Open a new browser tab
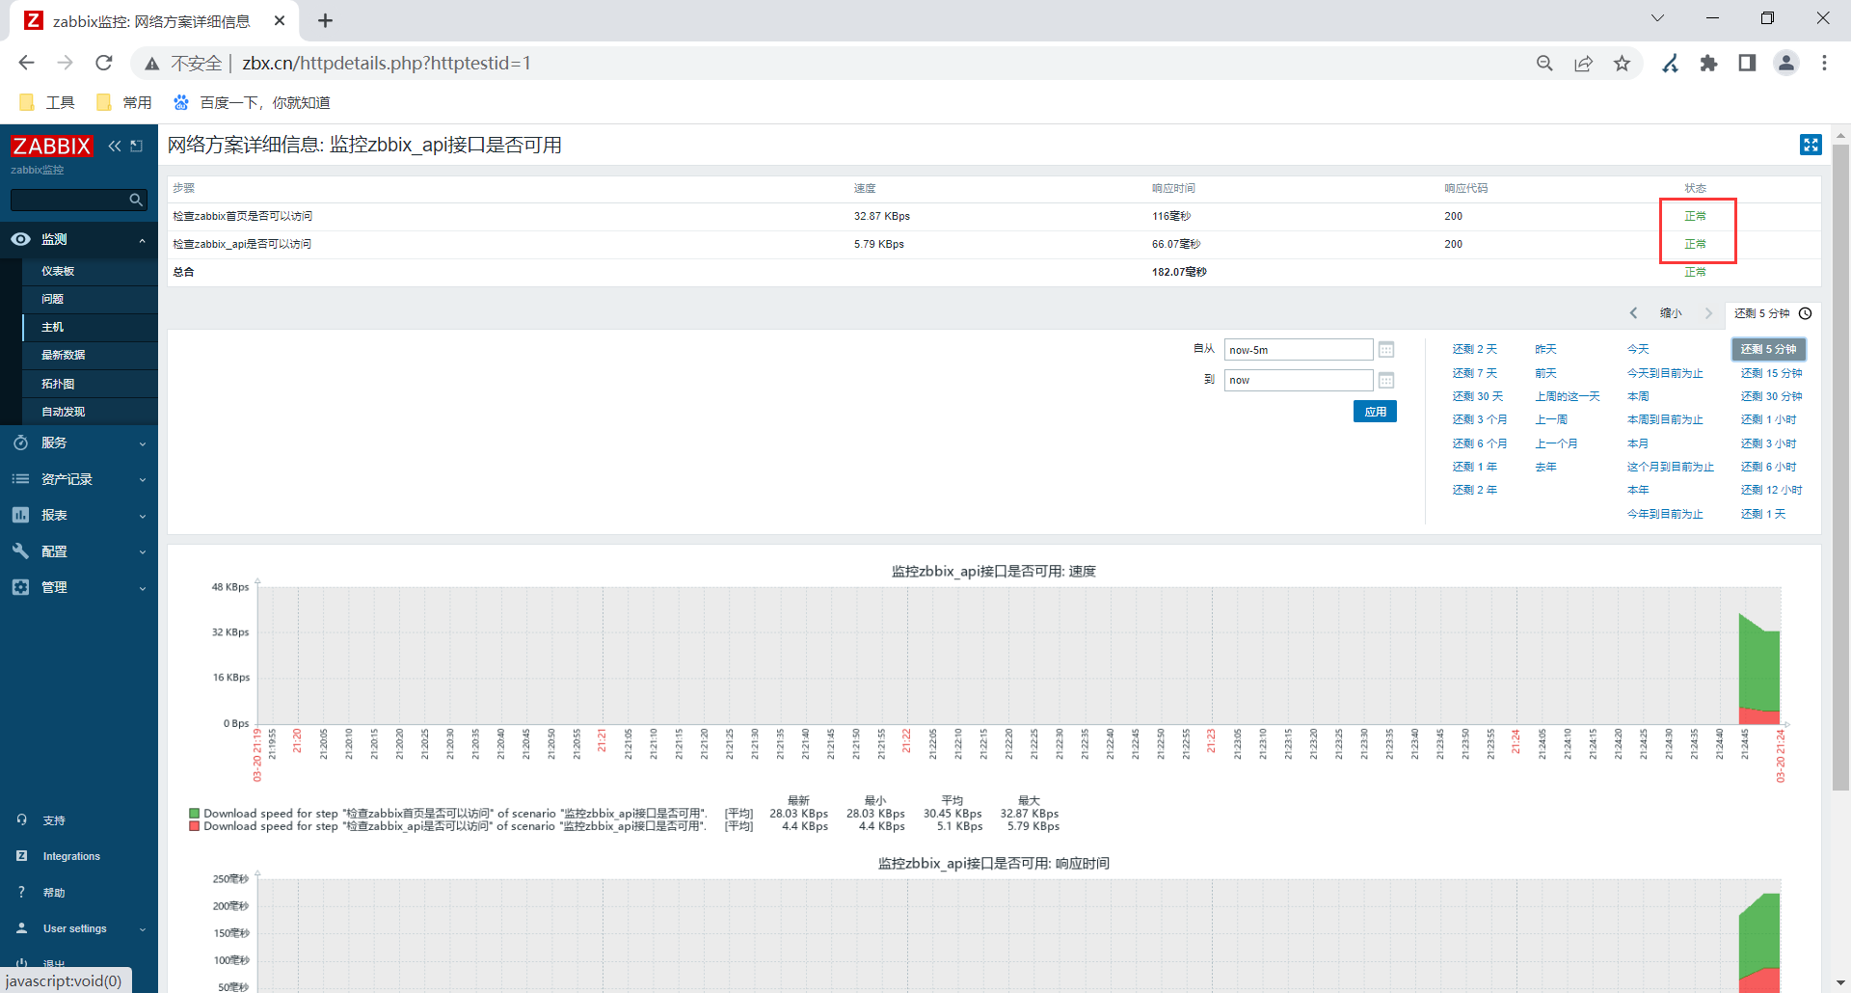This screenshot has width=1851, height=993. pos(326,20)
